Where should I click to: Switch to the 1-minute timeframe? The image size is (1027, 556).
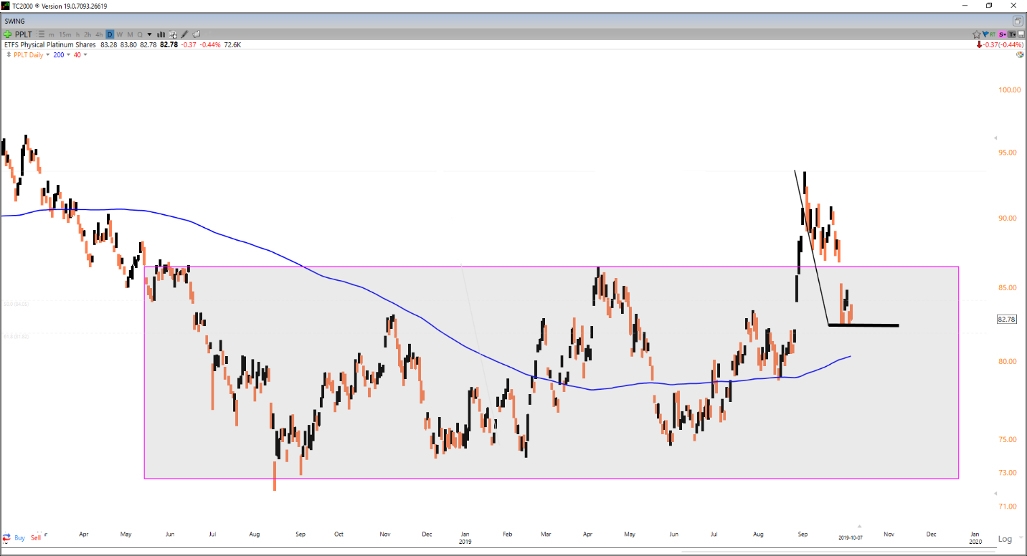pyautogui.click(x=51, y=34)
